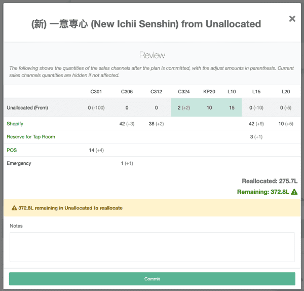Select the C301 column header
Image resolution: width=304 pixels, height=291 pixels.
[x=96, y=92]
